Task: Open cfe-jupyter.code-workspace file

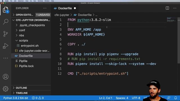Action: [31, 51]
